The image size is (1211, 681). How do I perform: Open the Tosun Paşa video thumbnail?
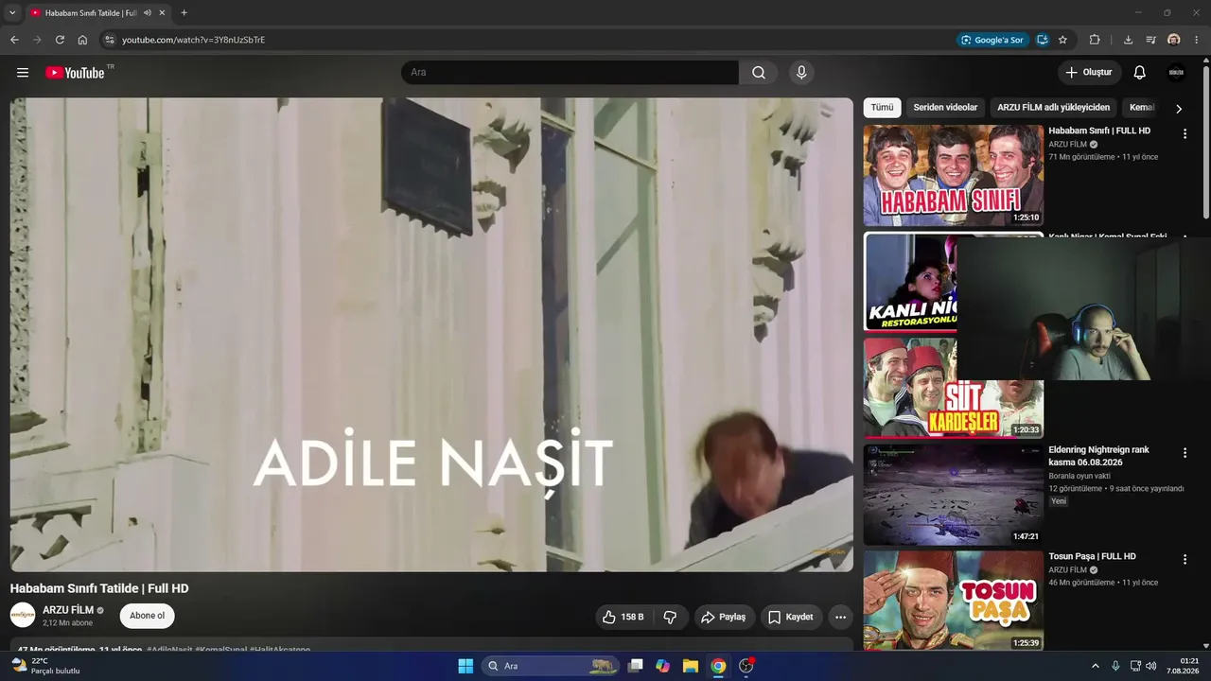(953, 600)
